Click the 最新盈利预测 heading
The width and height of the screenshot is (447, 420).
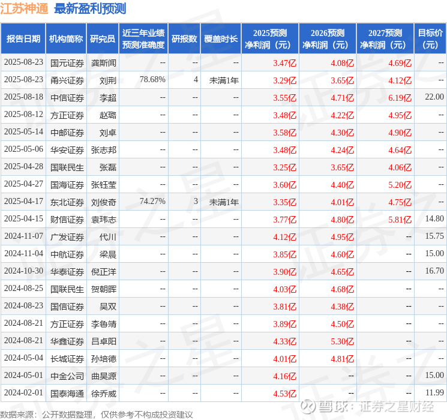(x=90, y=8)
